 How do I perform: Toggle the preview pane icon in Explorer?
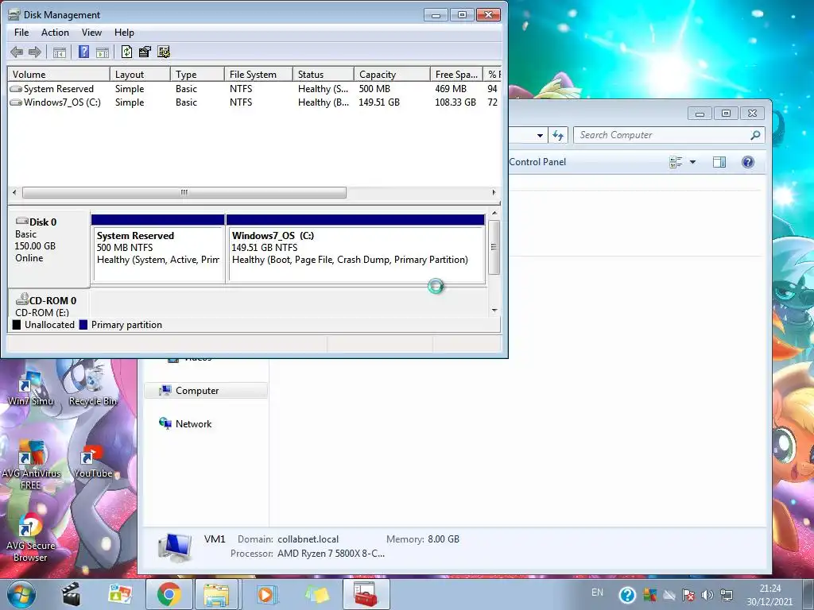coord(719,162)
